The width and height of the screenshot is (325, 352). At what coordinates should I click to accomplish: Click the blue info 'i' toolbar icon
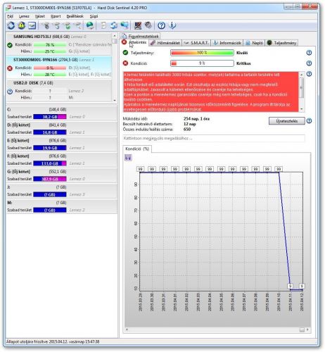pyautogui.click(x=172, y=25)
